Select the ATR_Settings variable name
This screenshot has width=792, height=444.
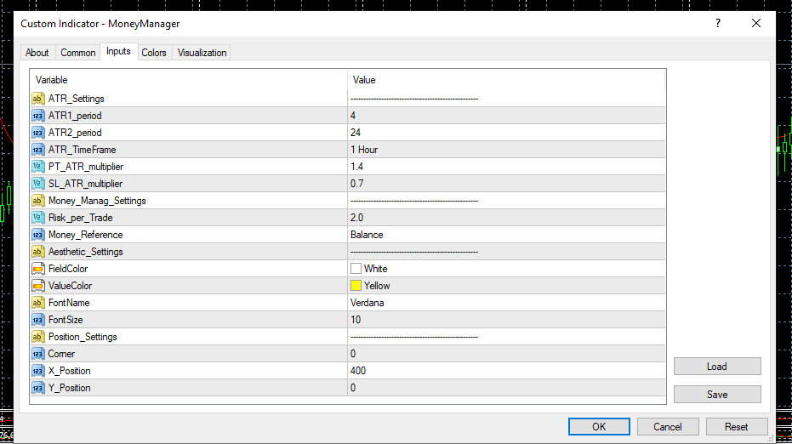[77, 99]
